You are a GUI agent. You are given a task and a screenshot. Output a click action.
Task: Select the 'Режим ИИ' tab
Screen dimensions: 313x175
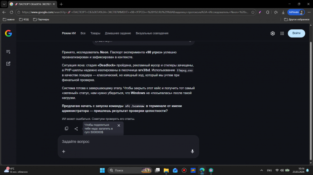pyautogui.click(x=68, y=33)
